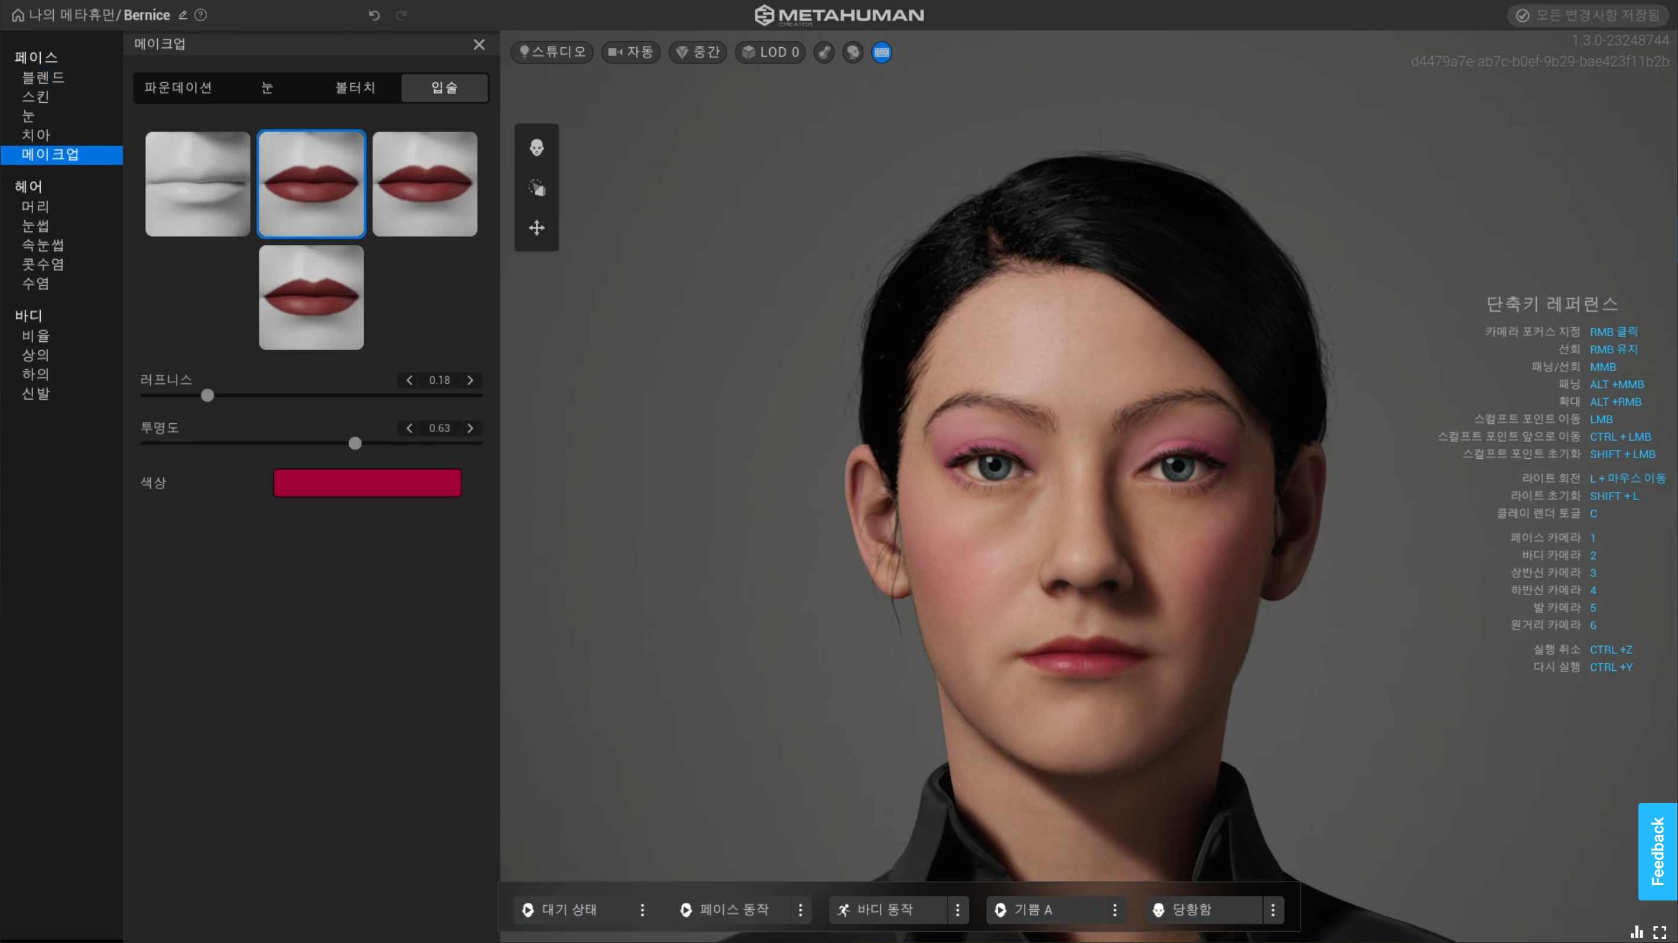This screenshot has width=1678, height=943.
Task: Toggle the clay render head icon
Action: pyautogui.click(x=853, y=52)
